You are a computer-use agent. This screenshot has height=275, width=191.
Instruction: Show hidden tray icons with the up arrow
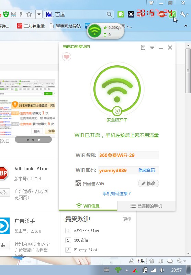click(x=126, y=270)
